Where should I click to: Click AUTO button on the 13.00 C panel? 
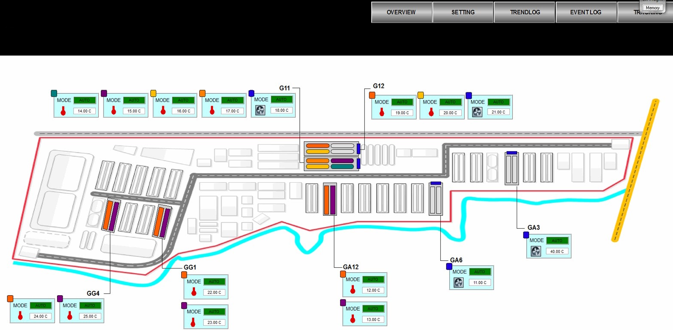click(x=373, y=309)
